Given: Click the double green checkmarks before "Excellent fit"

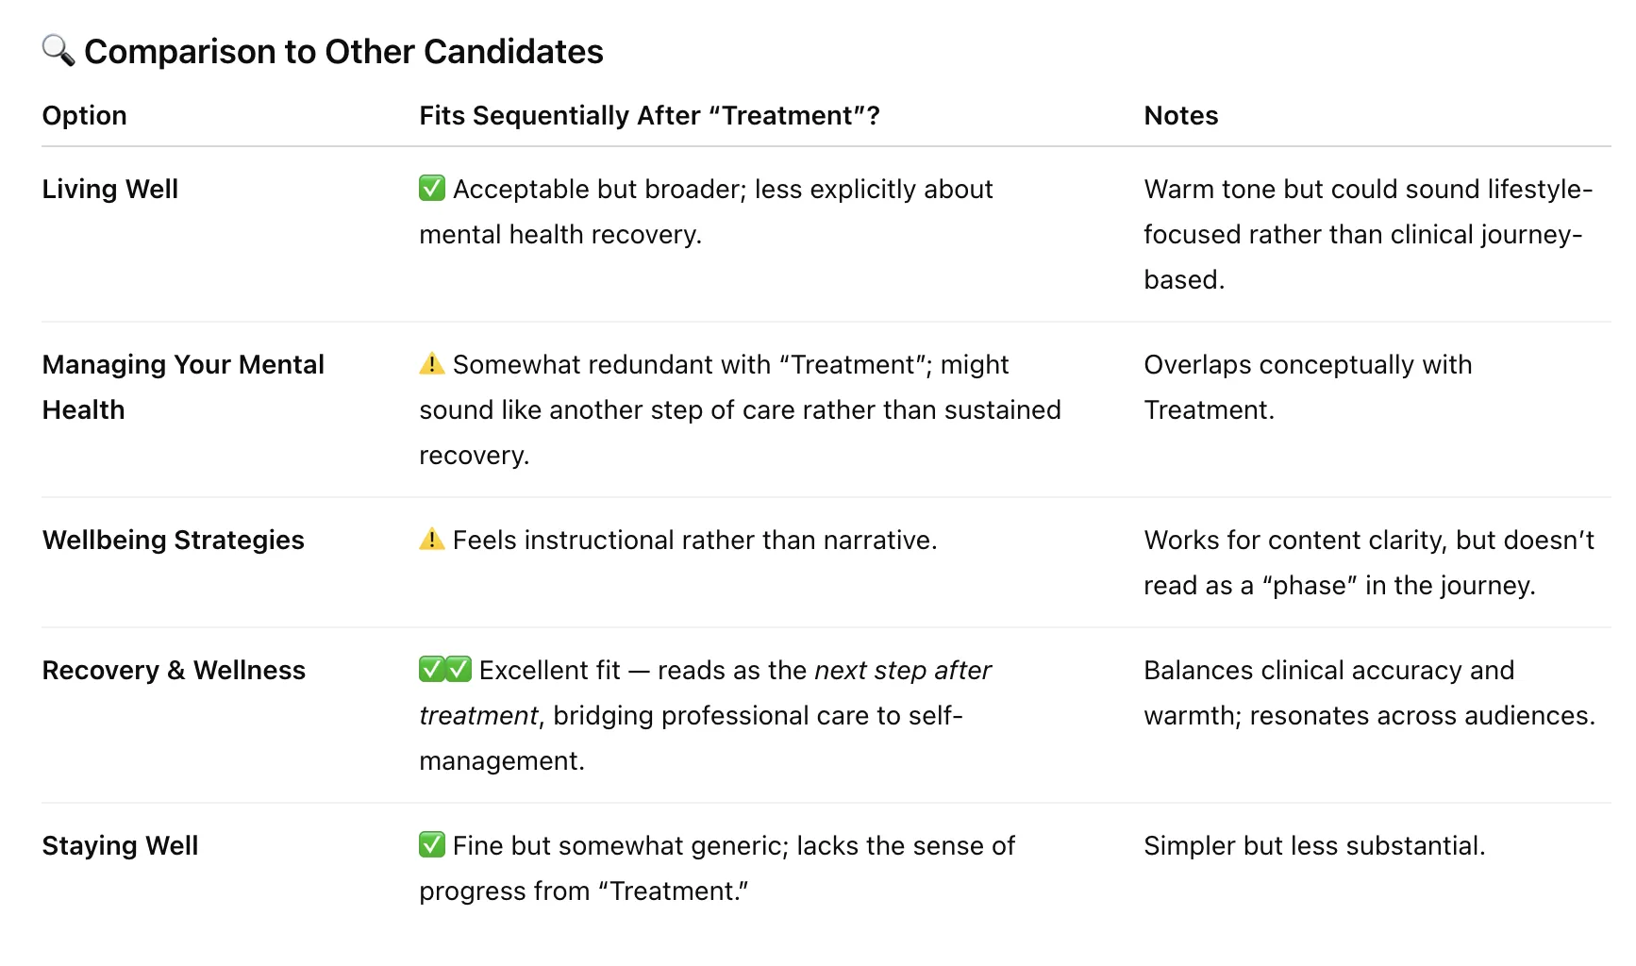Looking at the screenshot, I should pos(445,670).
